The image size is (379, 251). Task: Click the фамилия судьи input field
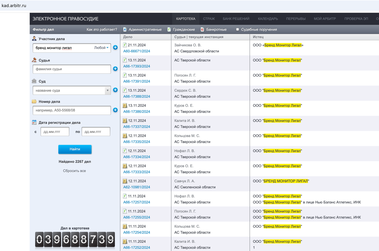[72, 69]
